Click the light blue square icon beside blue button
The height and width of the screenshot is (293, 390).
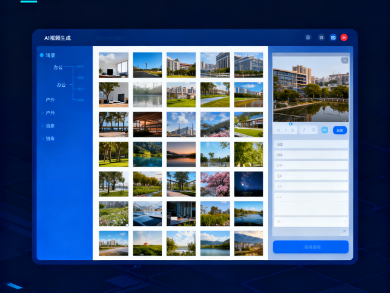click(324, 130)
